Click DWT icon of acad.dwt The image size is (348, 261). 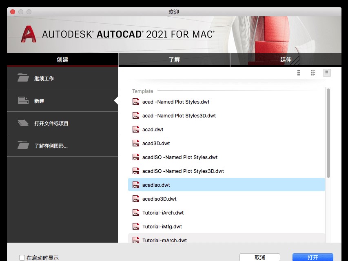(x=136, y=129)
